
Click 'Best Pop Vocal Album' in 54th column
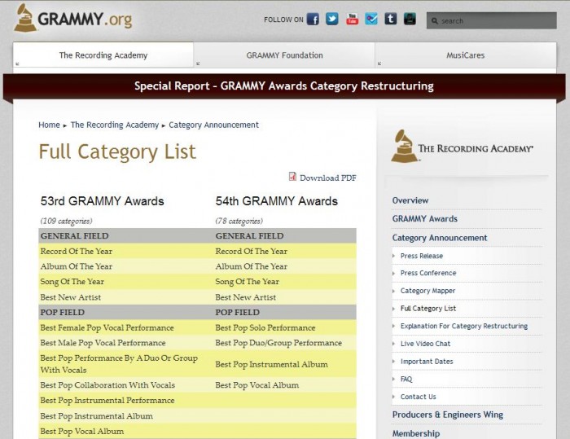(x=257, y=385)
